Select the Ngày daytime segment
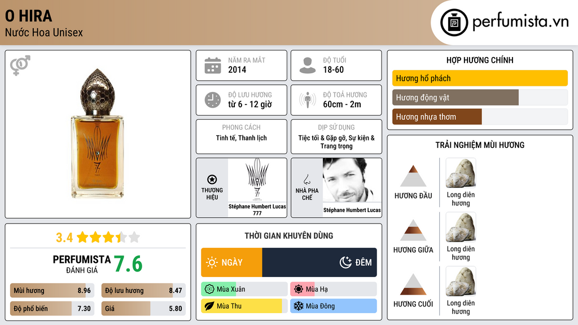This screenshot has height=325, width=578. pos(231,262)
